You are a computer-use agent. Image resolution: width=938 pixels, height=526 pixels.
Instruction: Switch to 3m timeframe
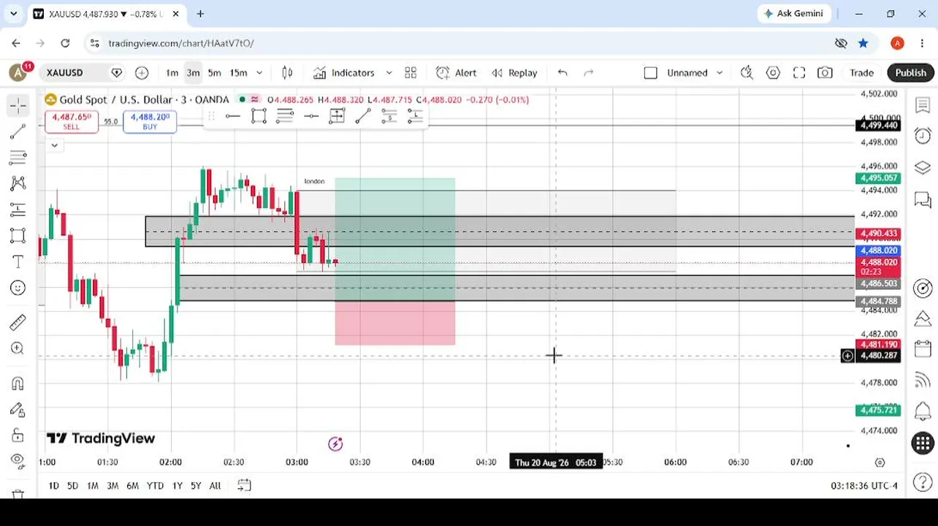point(193,72)
